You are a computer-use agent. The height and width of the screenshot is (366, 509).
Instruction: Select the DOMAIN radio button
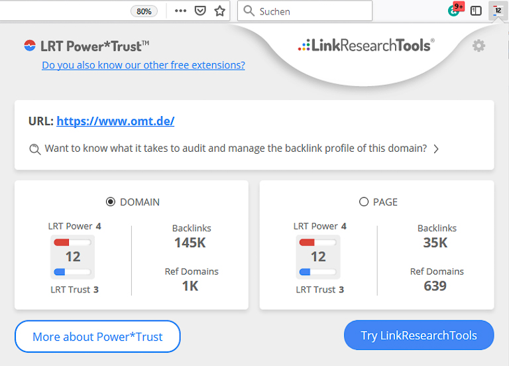111,202
